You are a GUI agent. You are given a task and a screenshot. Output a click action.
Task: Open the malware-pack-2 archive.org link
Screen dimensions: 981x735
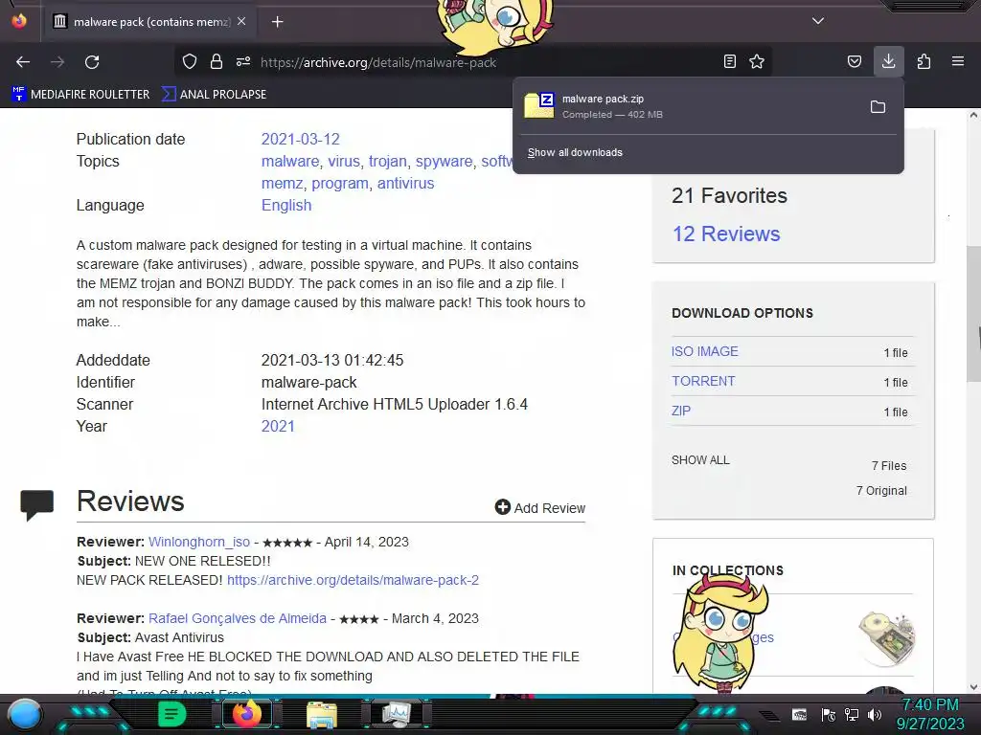coord(353,580)
